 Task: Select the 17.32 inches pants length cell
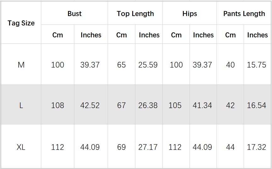click(x=257, y=147)
